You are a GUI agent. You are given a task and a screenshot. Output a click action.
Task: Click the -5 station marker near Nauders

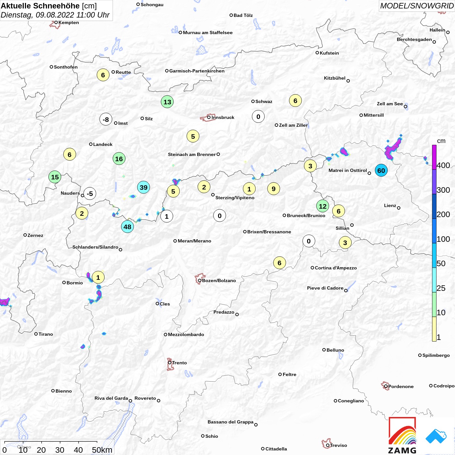90,194
